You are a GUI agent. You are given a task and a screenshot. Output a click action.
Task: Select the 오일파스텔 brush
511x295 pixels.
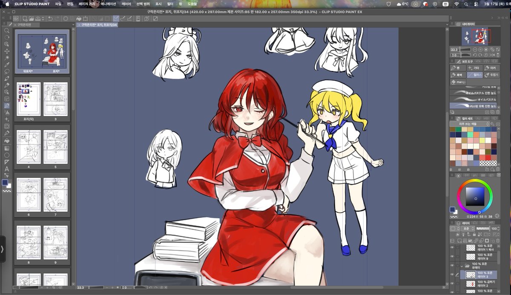tap(473, 99)
